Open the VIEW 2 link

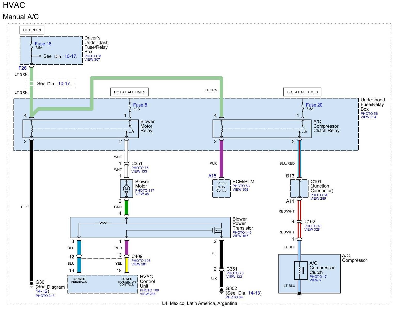pos(316,280)
